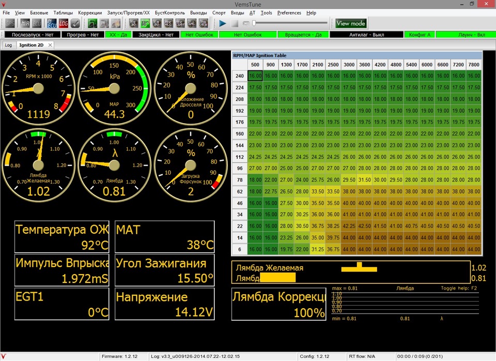
Task: Open the Входы menu
Action: (x=237, y=12)
